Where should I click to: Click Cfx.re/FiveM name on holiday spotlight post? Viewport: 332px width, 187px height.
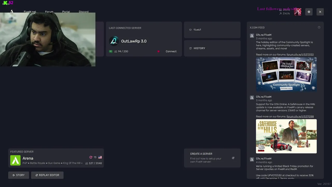pos(264,35)
